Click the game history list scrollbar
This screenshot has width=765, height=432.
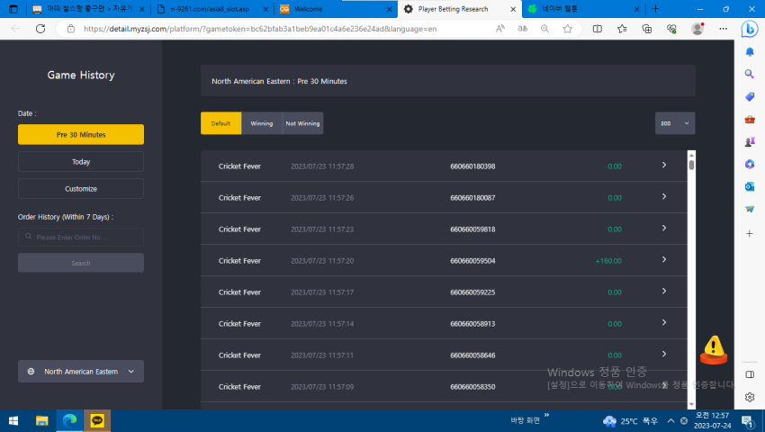tap(691, 280)
